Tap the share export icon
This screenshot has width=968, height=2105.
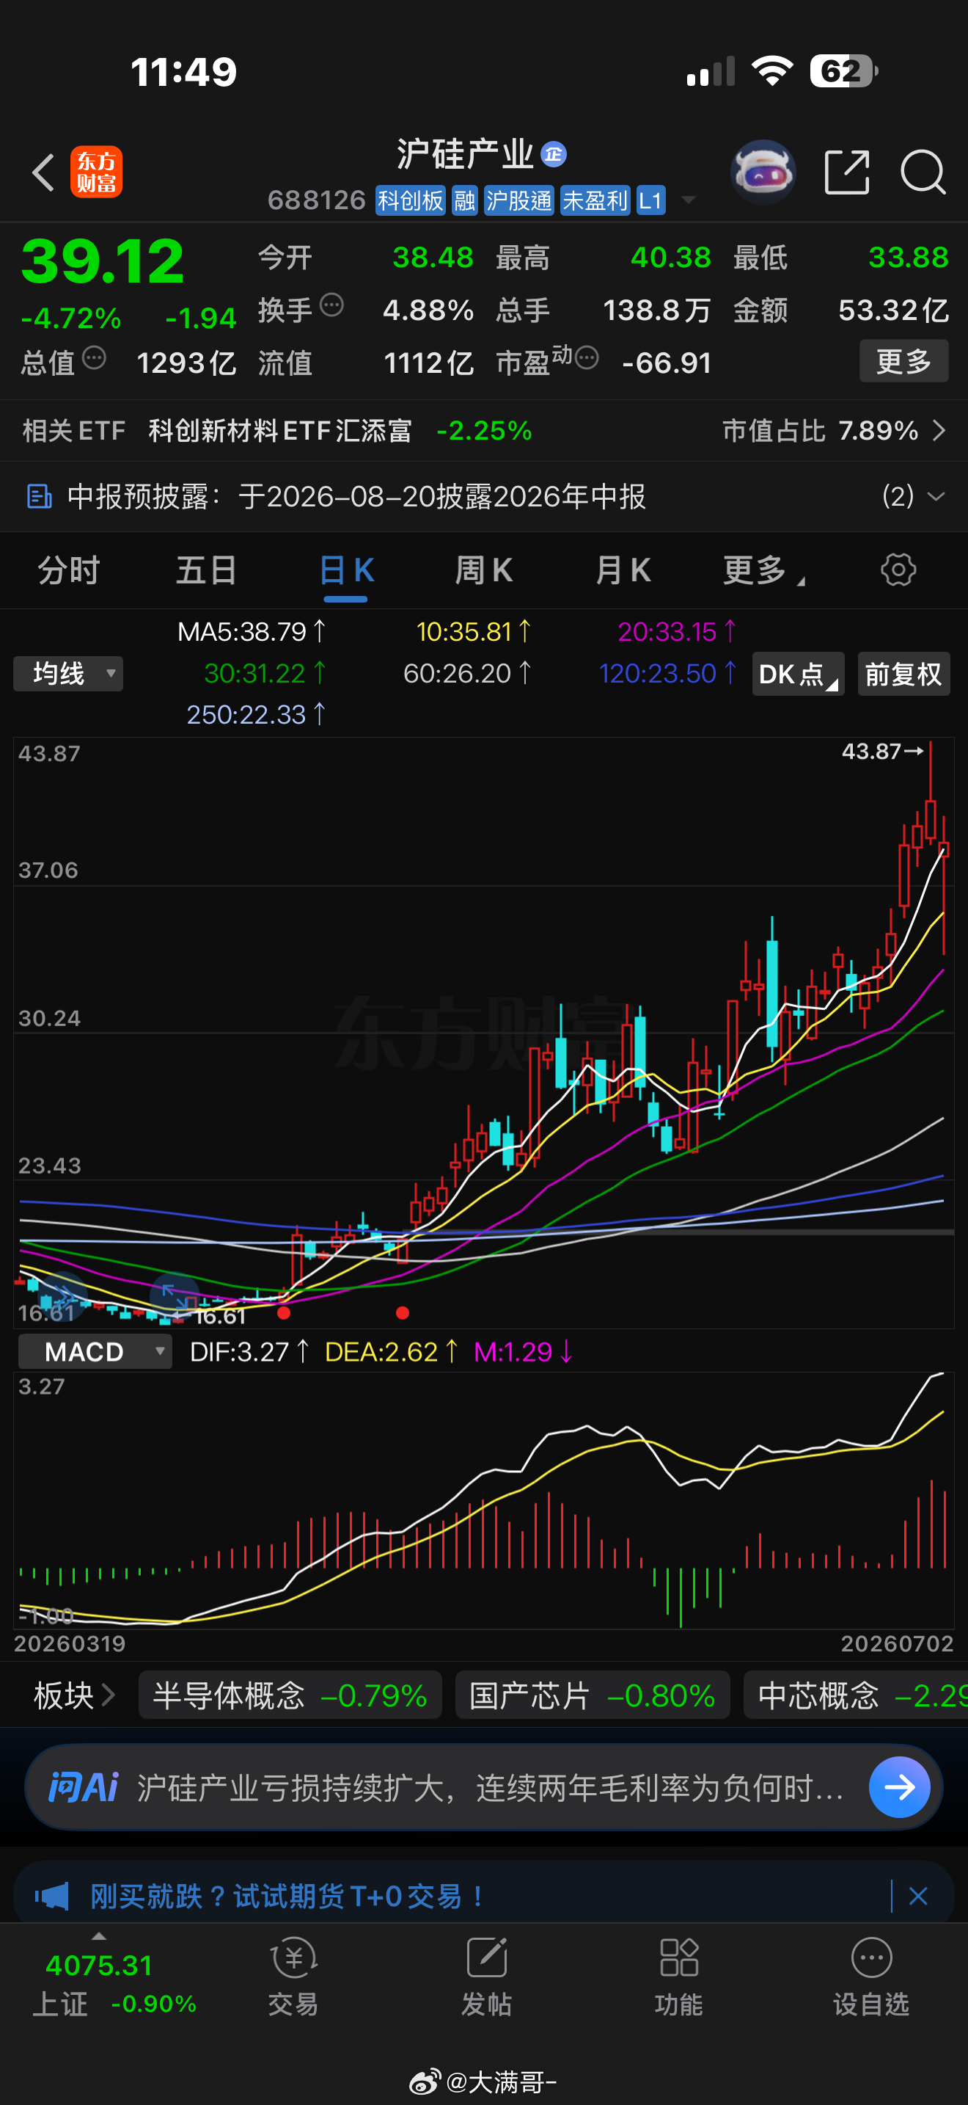click(x=847, y=172)
